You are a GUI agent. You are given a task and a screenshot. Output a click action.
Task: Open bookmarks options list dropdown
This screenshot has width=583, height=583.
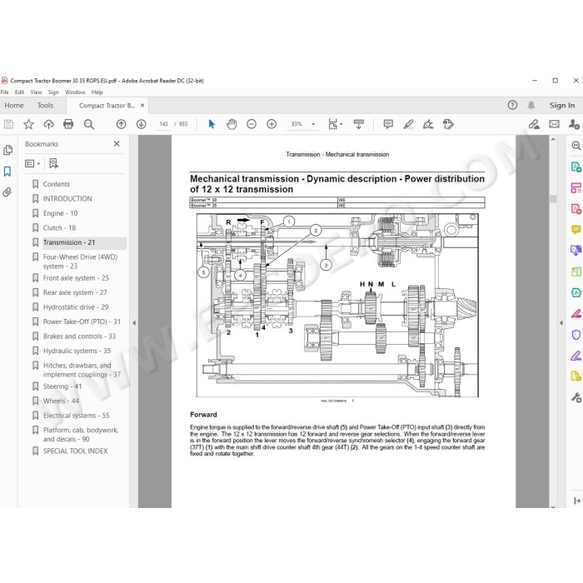point(32,163)
